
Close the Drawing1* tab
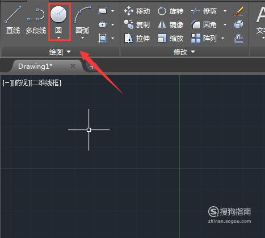click(x=73, y=66)
